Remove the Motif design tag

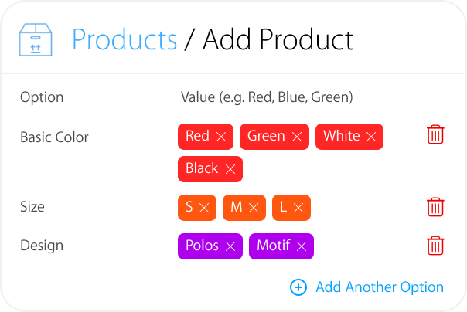302,246
